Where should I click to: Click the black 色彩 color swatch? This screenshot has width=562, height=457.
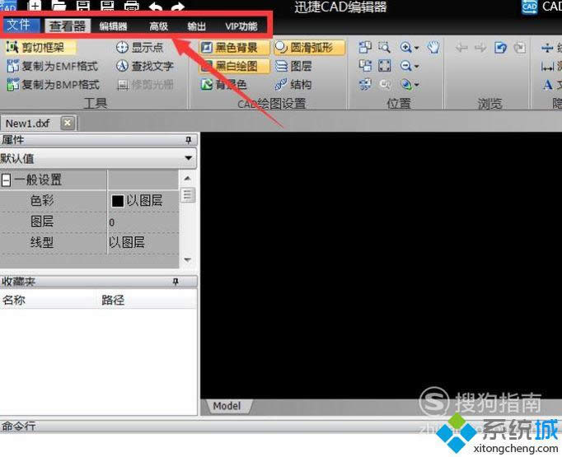click(x=118, y=201)
